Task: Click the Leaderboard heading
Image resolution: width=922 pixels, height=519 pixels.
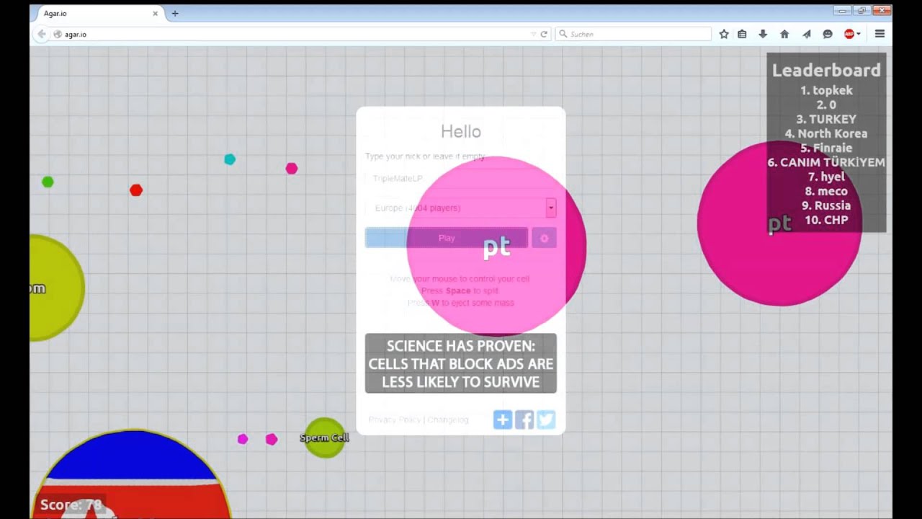Action: (826, 70)
